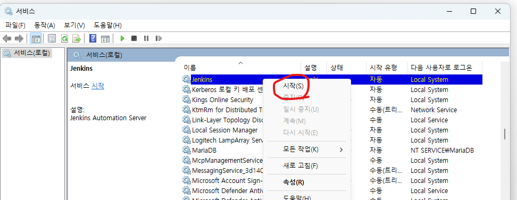Screen dimensions: 517x200
Task: Sort by the 시작 유형 column header
Action: [x=387, y=68]
